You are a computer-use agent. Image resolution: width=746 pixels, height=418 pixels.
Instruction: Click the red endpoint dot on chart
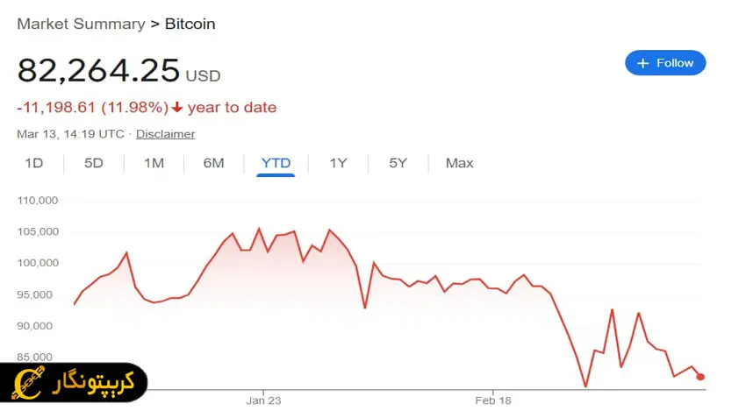coord(700,377)
